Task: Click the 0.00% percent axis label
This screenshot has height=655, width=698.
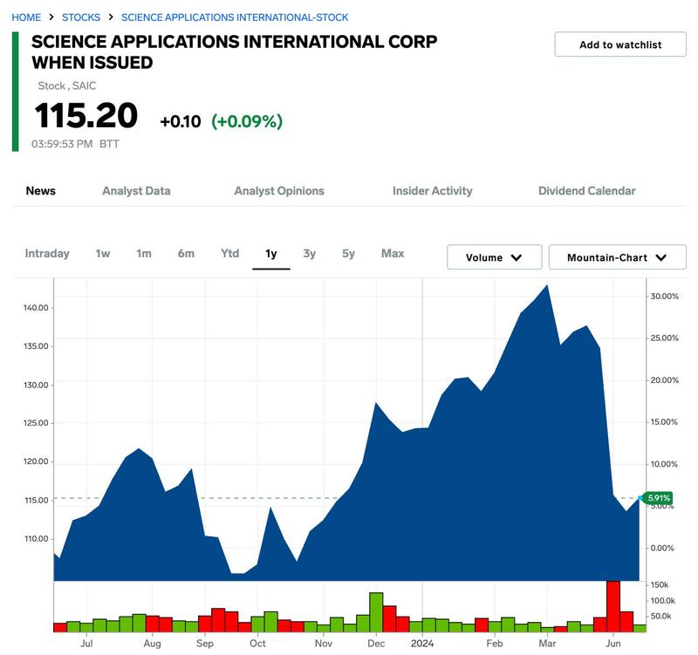Action: pyautogui.click(x=662, y=549)
